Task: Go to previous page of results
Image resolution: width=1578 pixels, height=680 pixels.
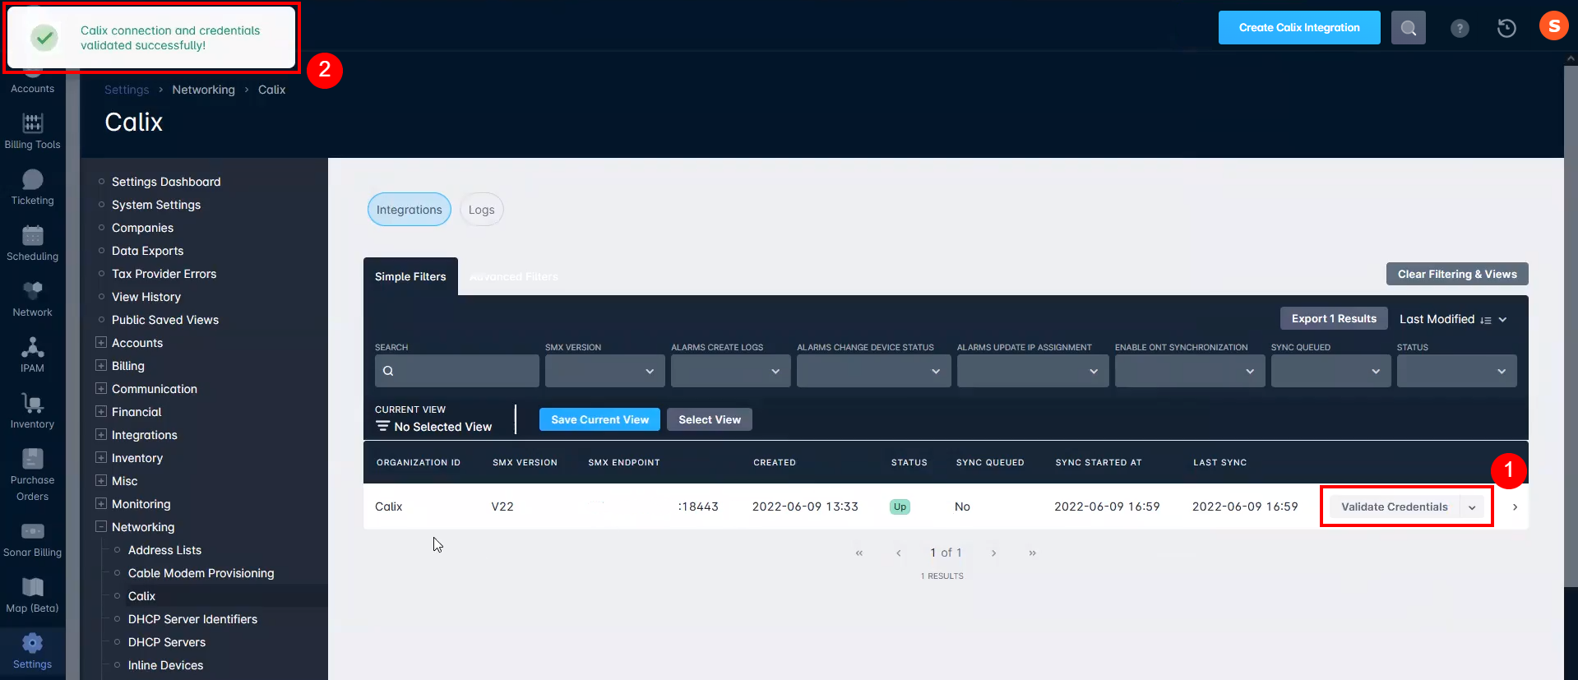Action: (x=898, y=553)
